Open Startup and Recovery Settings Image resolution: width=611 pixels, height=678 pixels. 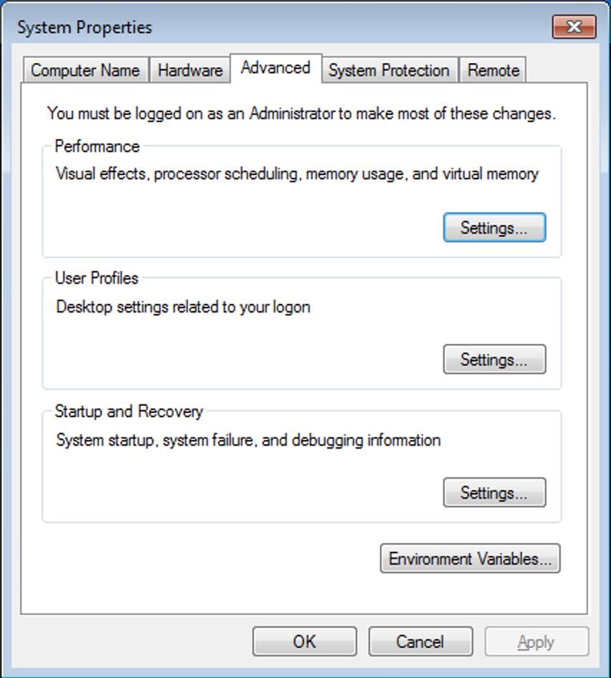(495, 492)
